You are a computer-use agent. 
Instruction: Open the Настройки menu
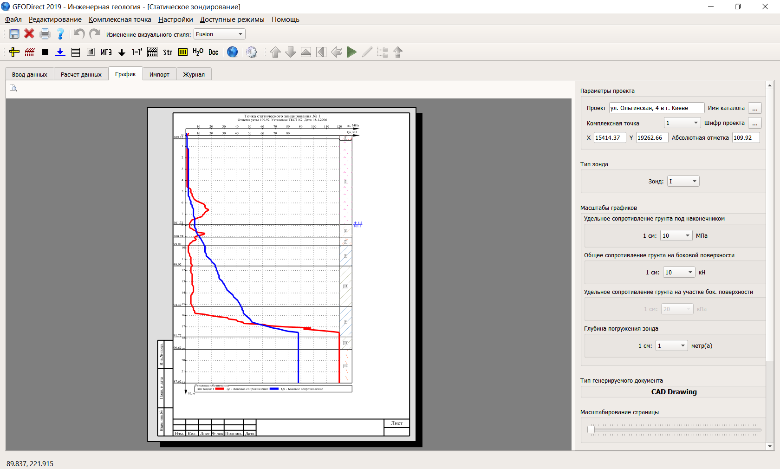175,20
